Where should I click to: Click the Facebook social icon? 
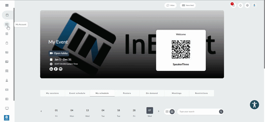56,69
